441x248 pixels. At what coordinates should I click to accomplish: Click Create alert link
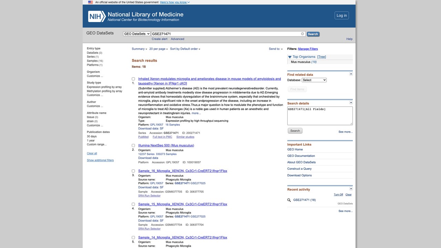160,39
